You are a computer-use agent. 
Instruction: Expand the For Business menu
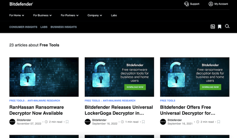click(42, 15)
